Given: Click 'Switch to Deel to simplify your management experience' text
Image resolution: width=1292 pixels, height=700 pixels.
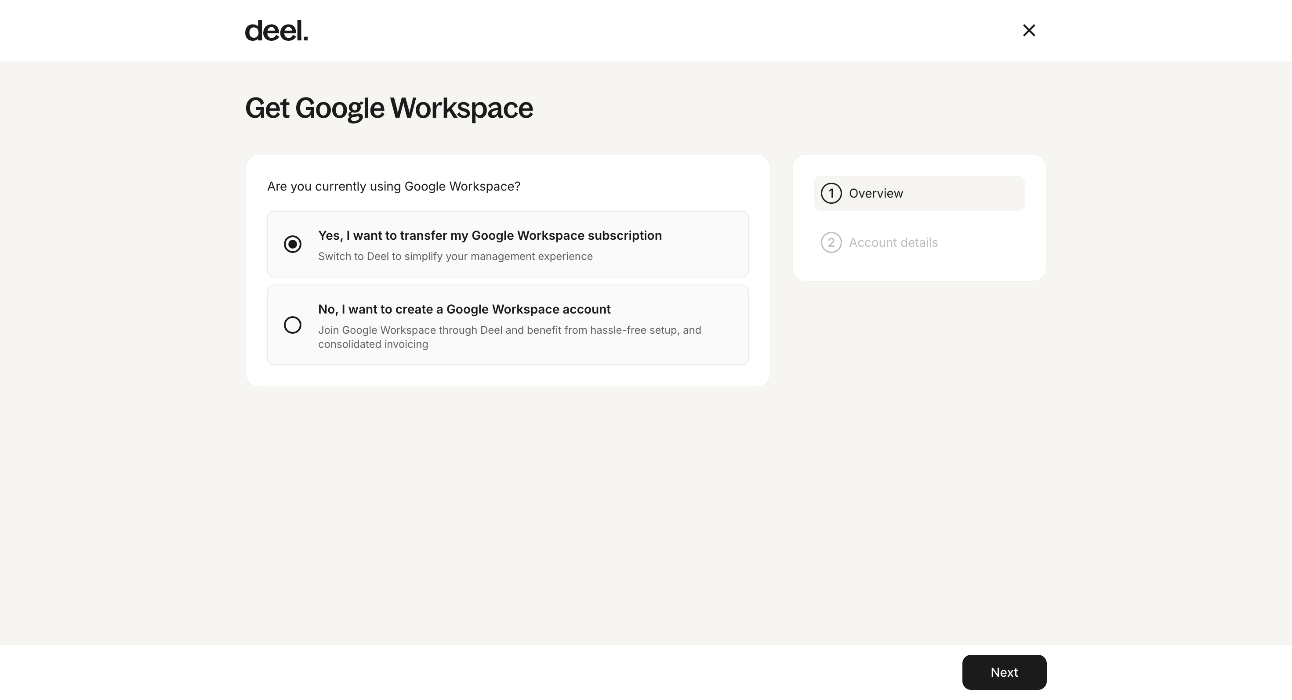Looking at the screenshot, I should point(455,256).
